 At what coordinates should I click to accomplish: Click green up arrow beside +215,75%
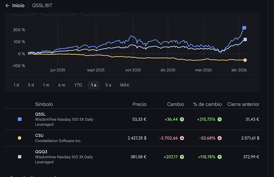tap(220, 119)
